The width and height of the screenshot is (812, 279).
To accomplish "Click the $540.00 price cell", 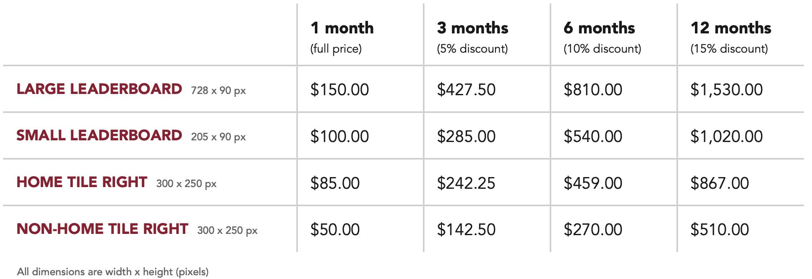I will click(593, 137).
